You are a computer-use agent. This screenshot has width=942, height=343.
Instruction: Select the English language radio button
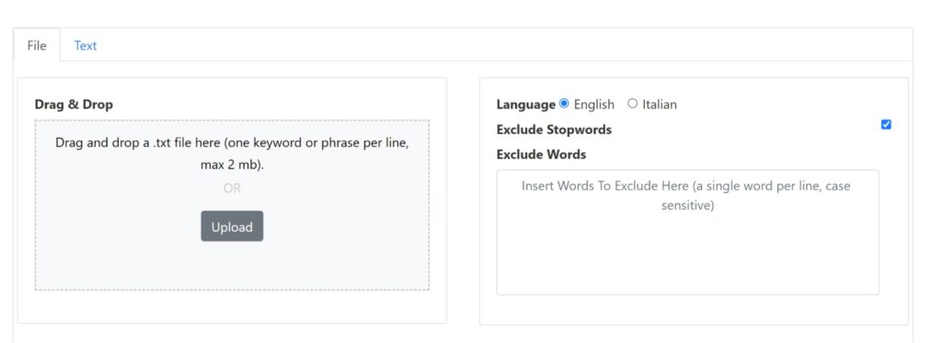click(x=564, y=103)
